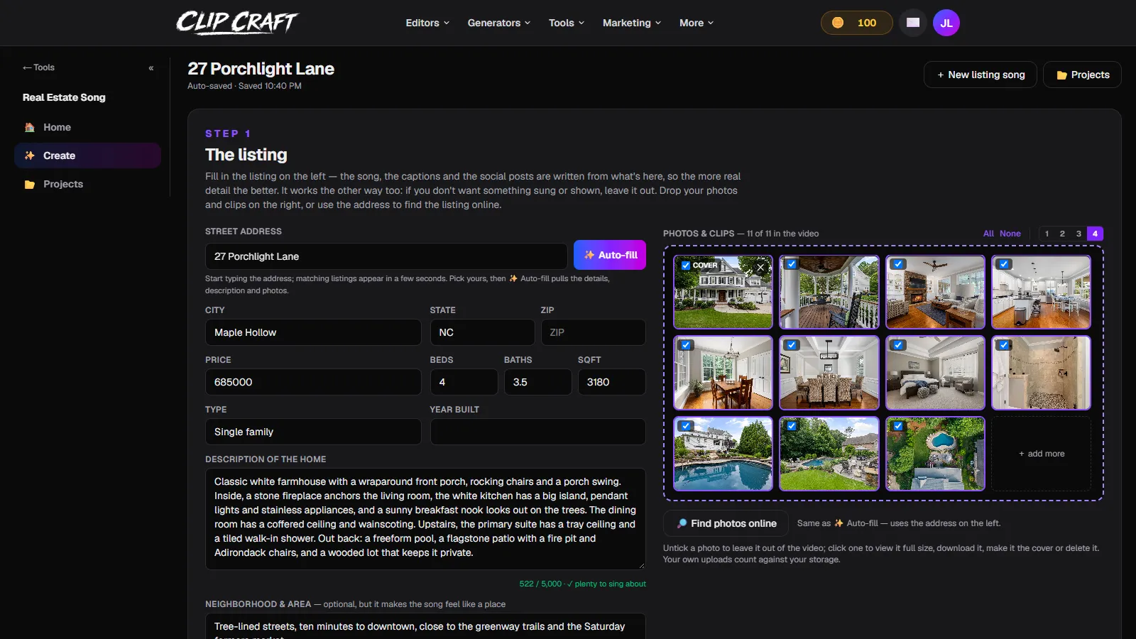This screenshot has height=639, width=1136.
Task: Click the 27 Porchlight Lane project title
Action: click(x=261, y=69)
